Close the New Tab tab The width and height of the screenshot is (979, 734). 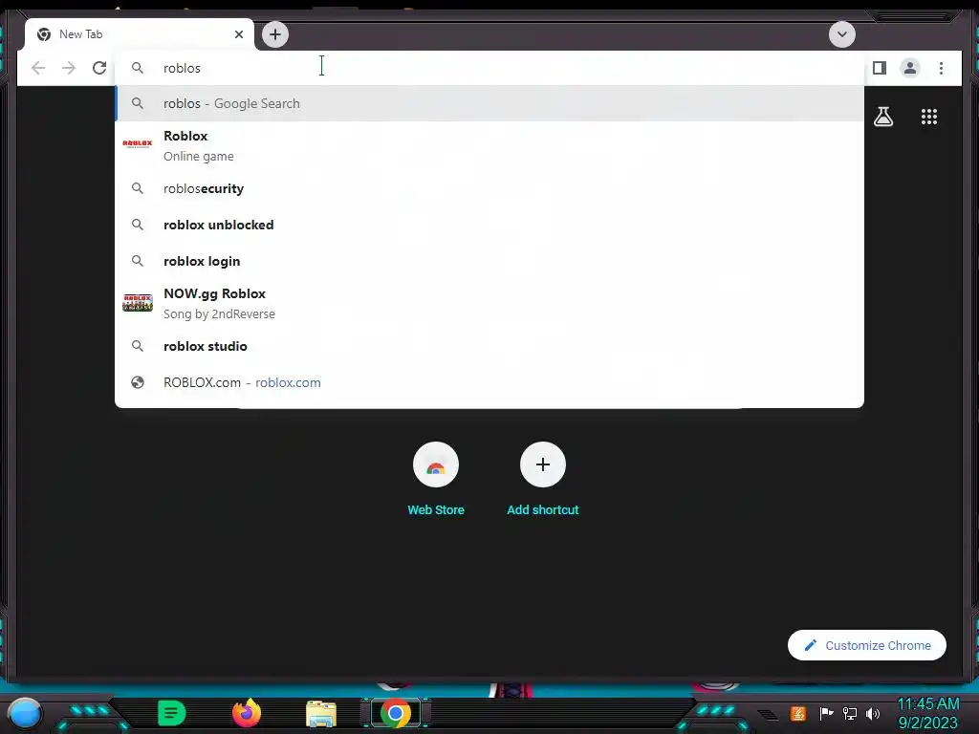[238, 34]
